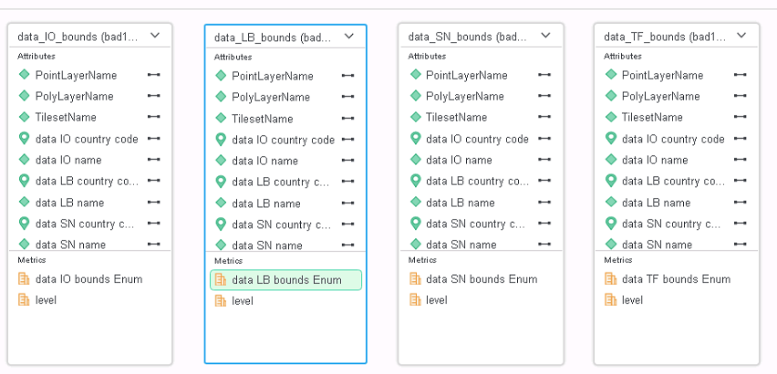Click the link icon beside PolyLayerName in data_LB_bounds
777x374 pixels.
coord(347,98)
